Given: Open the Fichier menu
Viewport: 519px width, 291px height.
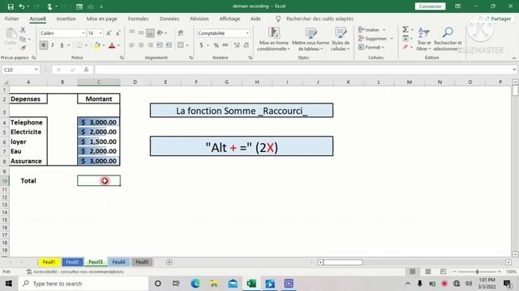Looking at the screenshot, I should point(11,19).
